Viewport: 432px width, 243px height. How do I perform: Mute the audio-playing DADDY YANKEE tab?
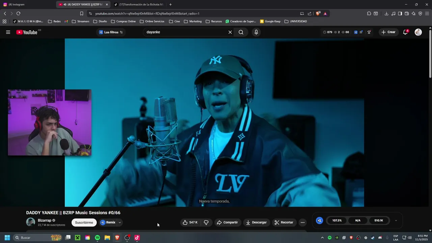pyautogui.click(x=65, y=4)
